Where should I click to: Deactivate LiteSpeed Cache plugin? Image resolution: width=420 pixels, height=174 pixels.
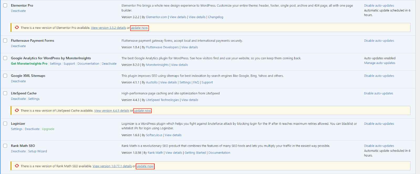pyautogui.click(x=18, y=99)
